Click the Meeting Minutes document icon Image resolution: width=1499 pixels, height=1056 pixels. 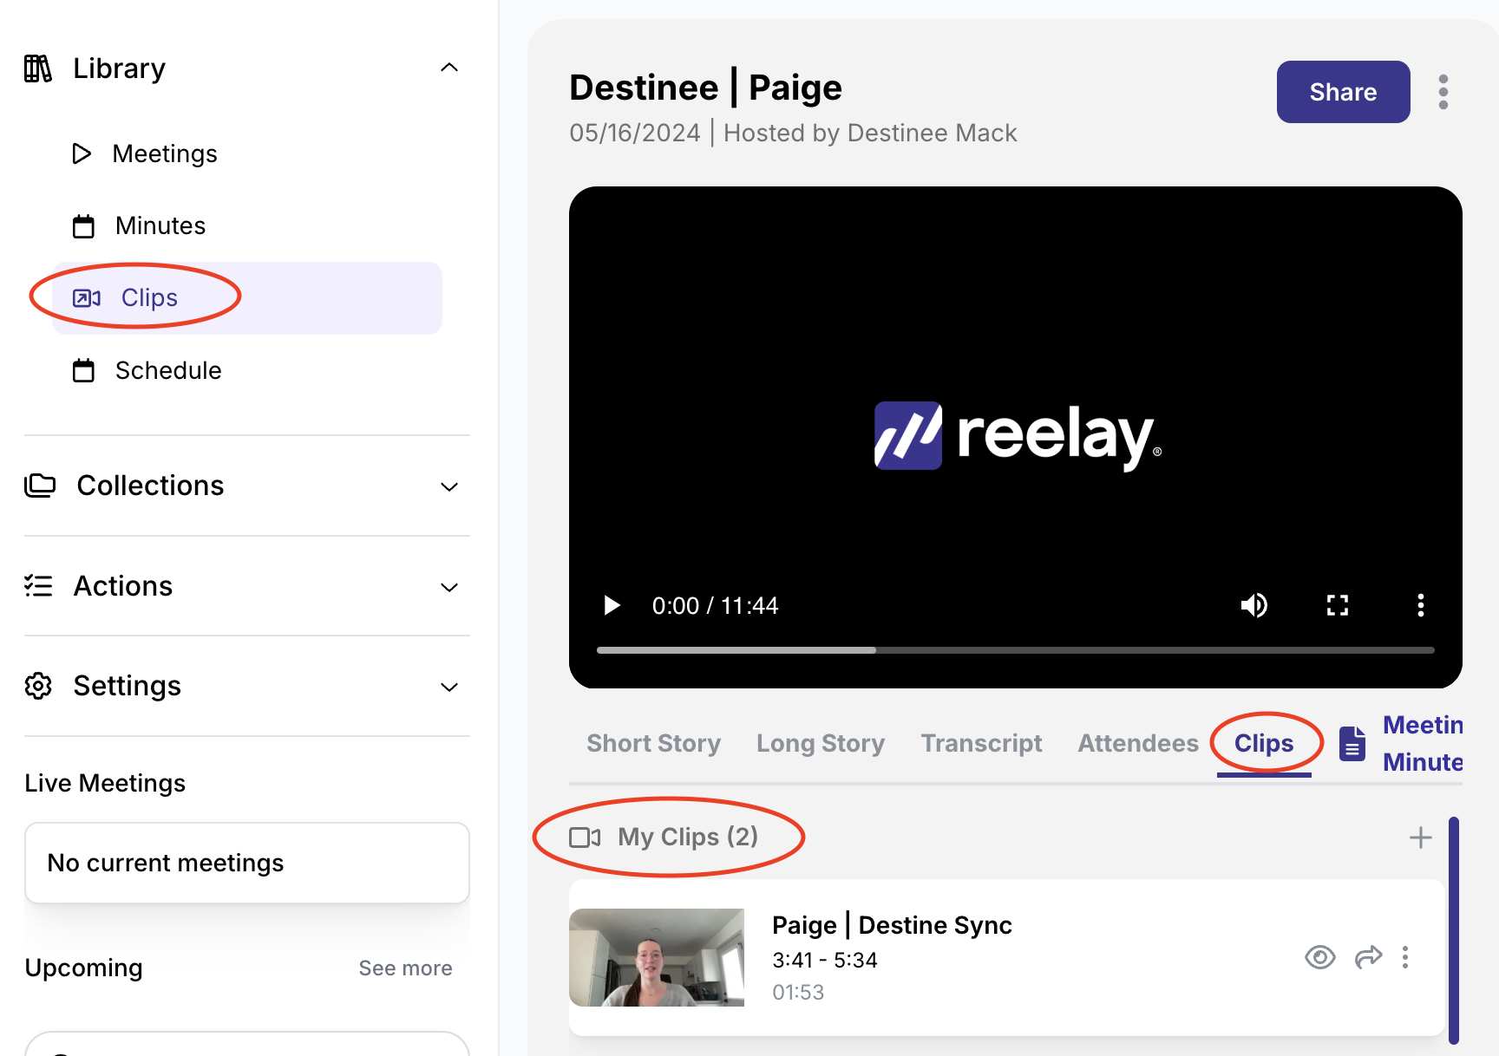click(x=1352, y=744)
